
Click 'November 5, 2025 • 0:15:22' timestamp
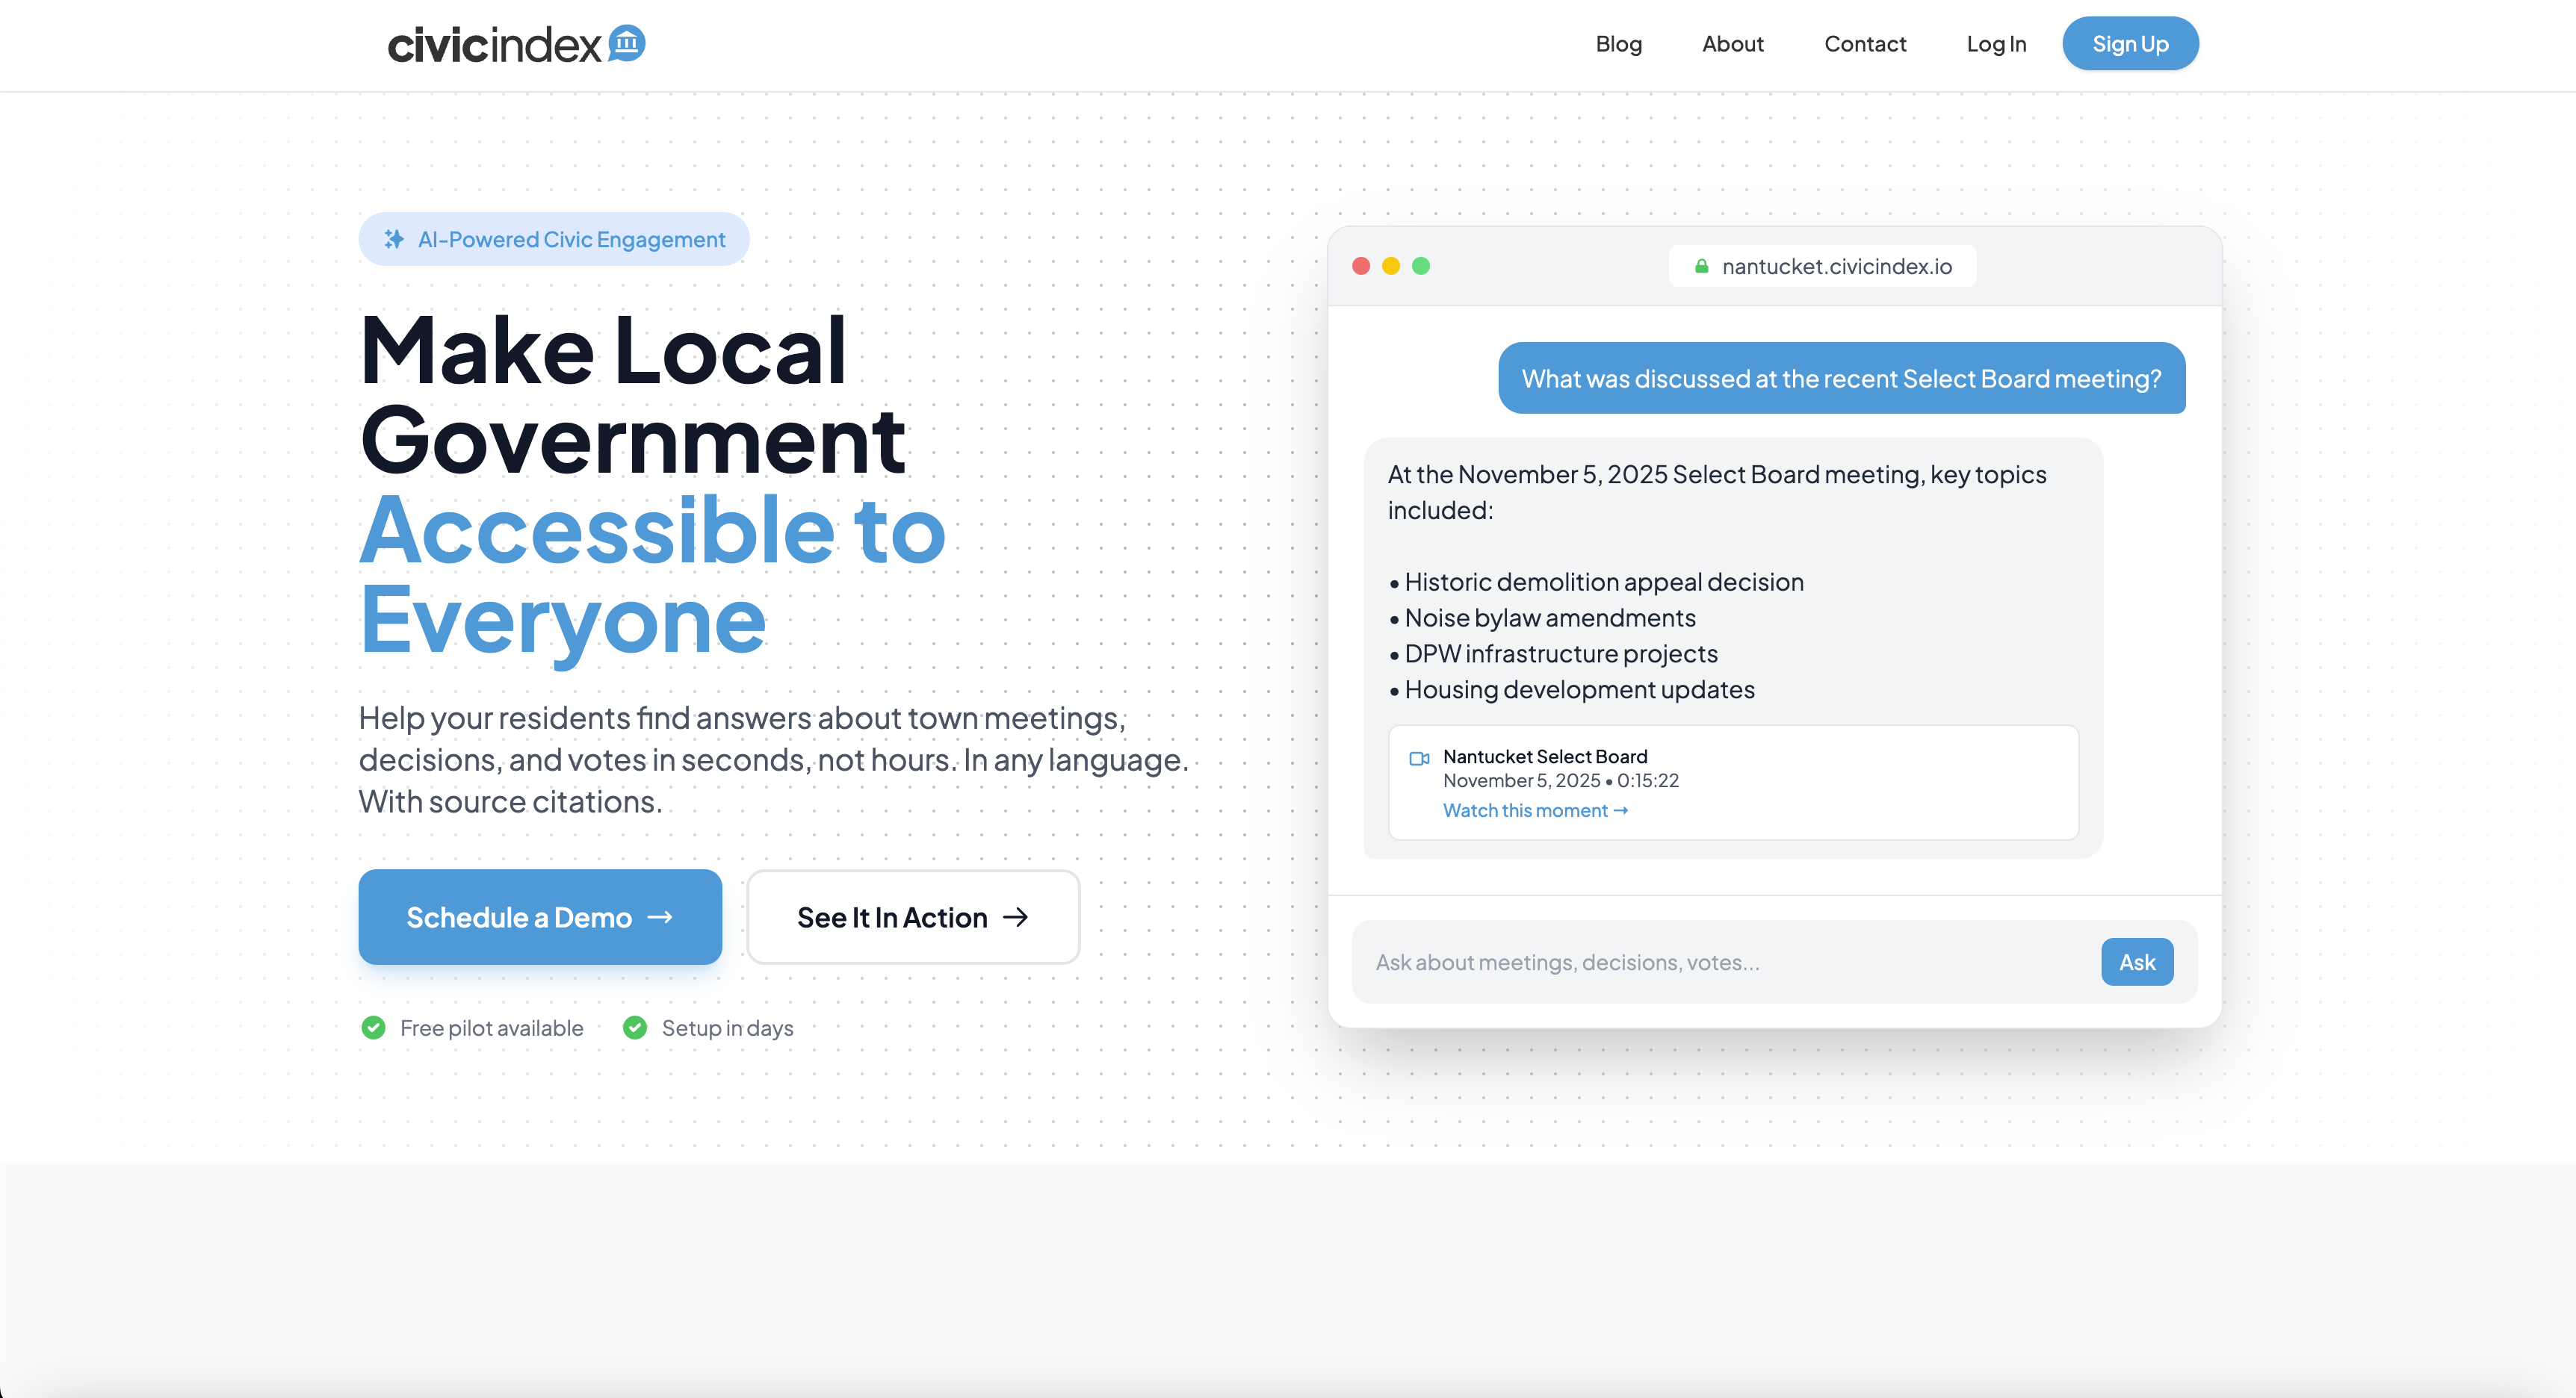point(1560,780)
